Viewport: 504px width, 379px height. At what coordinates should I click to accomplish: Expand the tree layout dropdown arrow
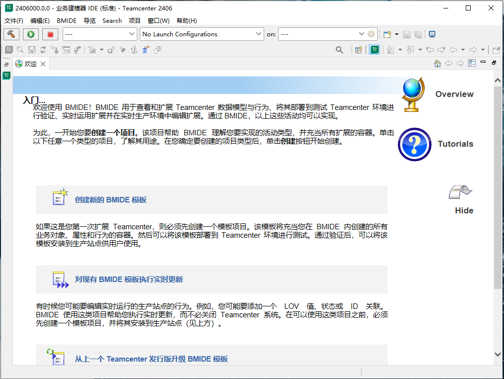[101, 50]
